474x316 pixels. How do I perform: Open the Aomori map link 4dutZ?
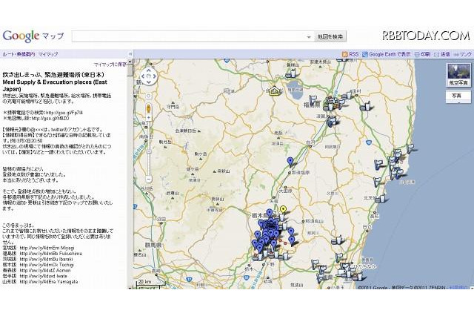coord(45,270)
